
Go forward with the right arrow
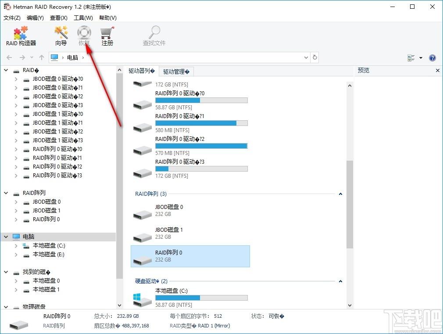click(x=22, y=57)
